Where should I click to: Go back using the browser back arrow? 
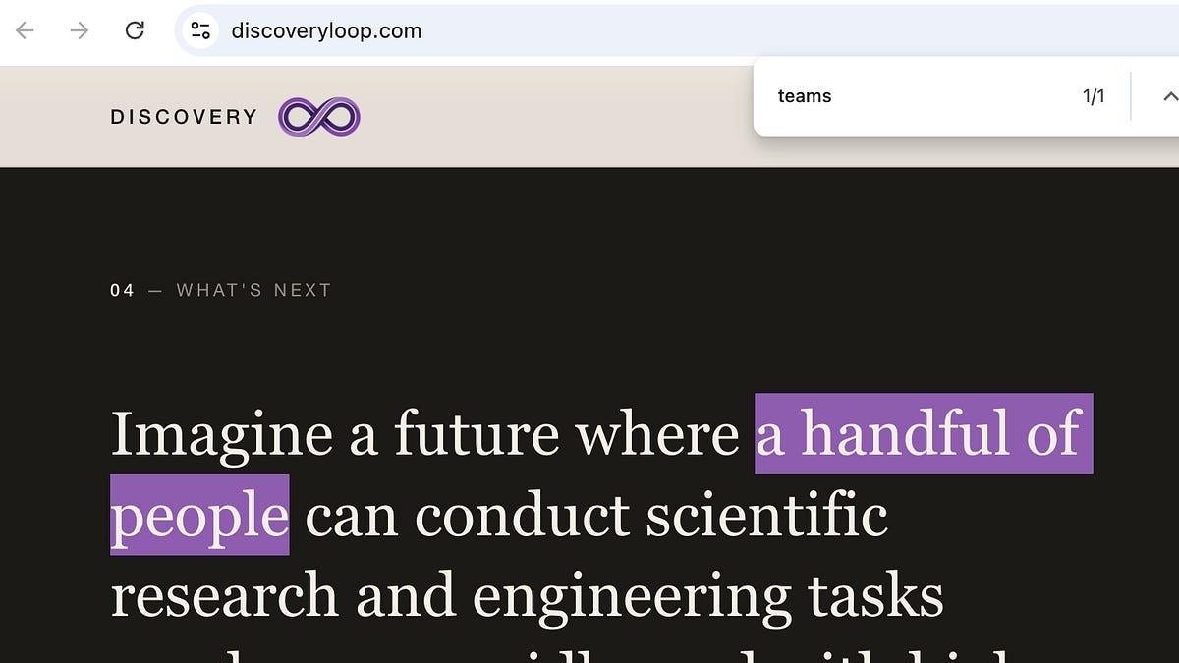(26, 30)
